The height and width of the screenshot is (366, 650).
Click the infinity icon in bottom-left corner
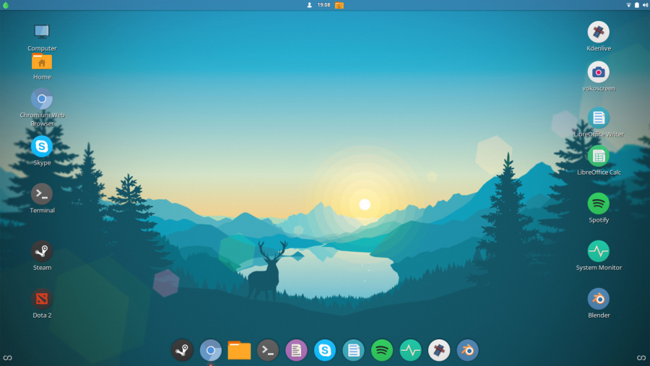click(x=7, y=358)
